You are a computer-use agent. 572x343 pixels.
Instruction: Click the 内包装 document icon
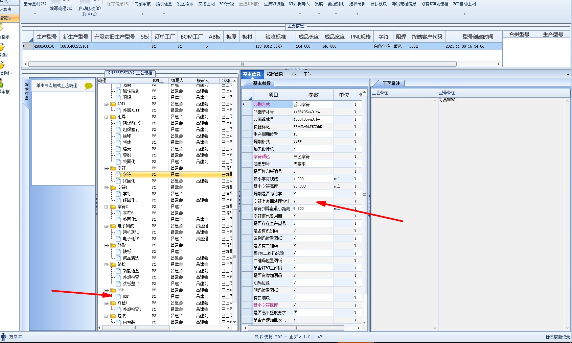[x=118, y=322]
